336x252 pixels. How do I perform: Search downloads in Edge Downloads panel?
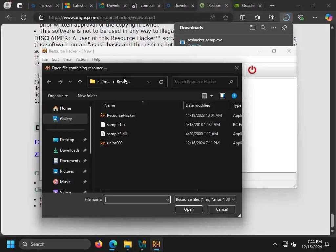pos(263,28)
